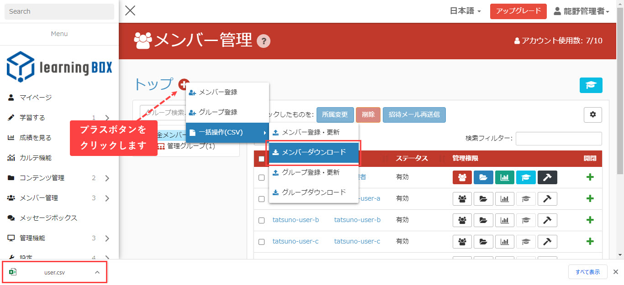
Task: Click the 所属変更 button
Action: [335, 115]
